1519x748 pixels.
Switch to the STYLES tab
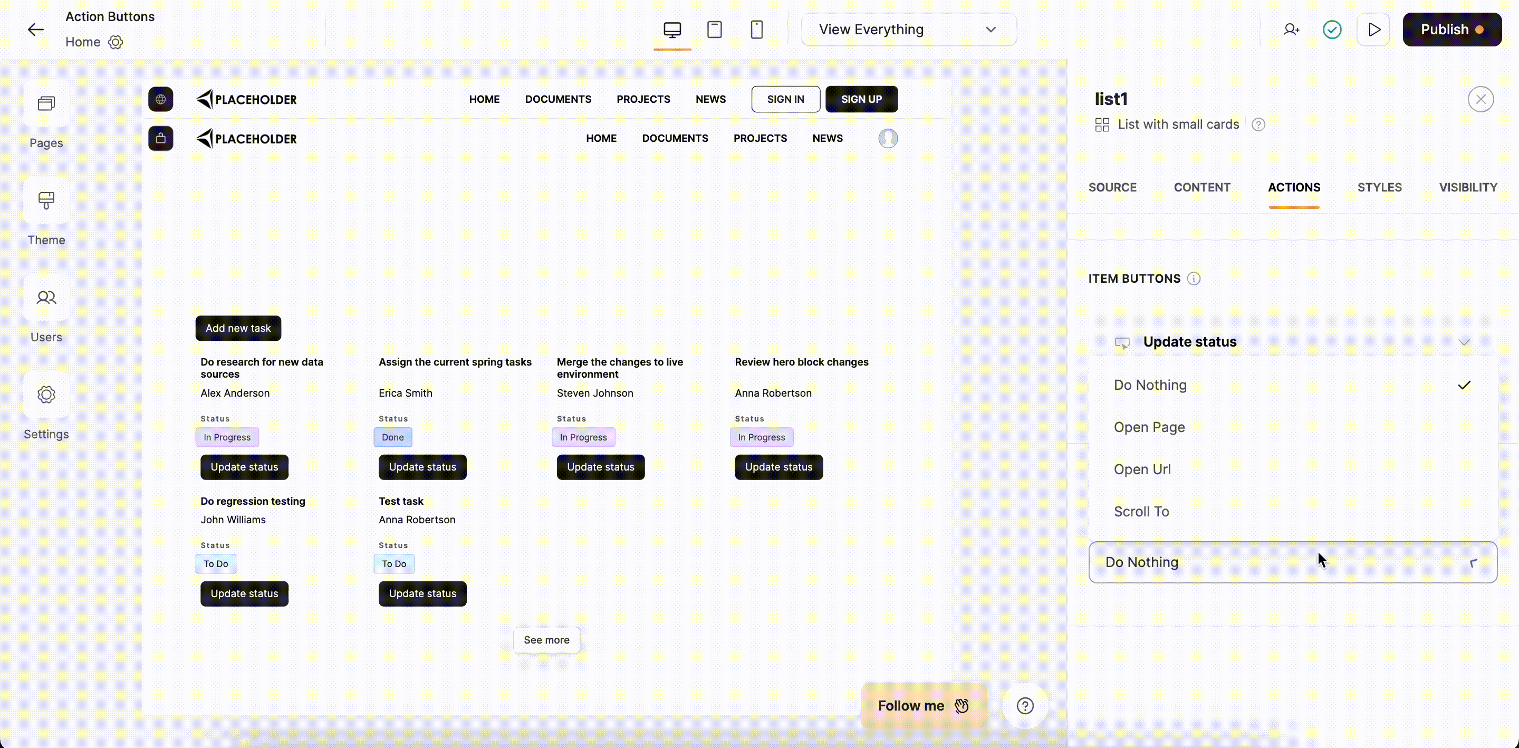click(x=1379, y=188)
